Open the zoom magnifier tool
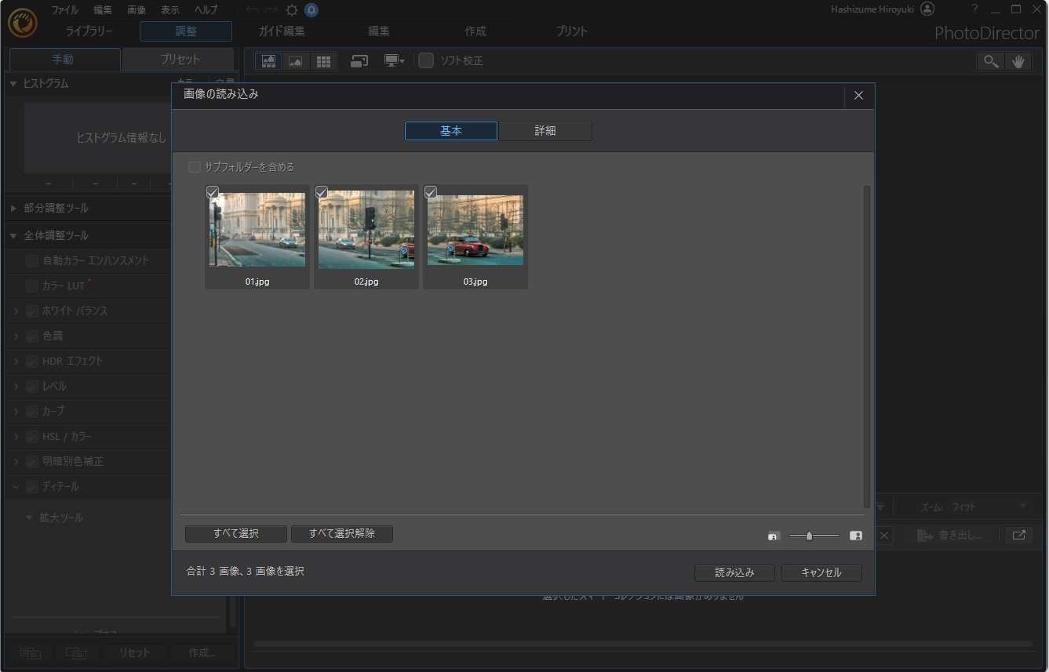The width and height of the screenshot is (1049, 672). (991, 61)
